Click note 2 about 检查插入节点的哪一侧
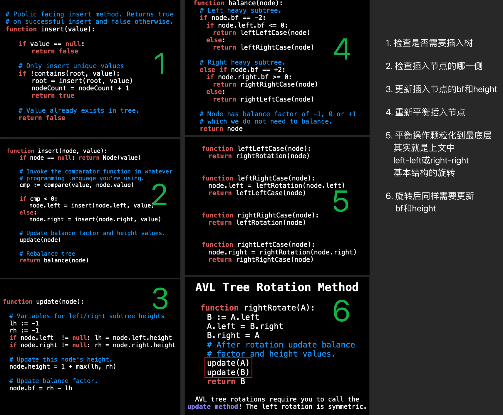Image resolution: width=503 pixels, height=415 pixels. [x=434, y=66]
